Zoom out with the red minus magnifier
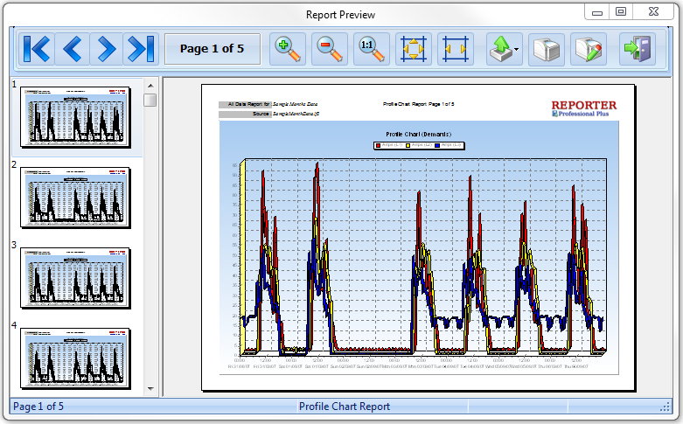Screen dimensions: 683x424 tap(330, 49)
